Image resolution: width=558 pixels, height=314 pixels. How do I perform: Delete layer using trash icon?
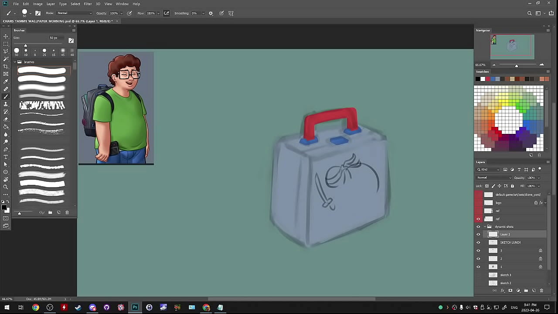click(x=542, y=290)
